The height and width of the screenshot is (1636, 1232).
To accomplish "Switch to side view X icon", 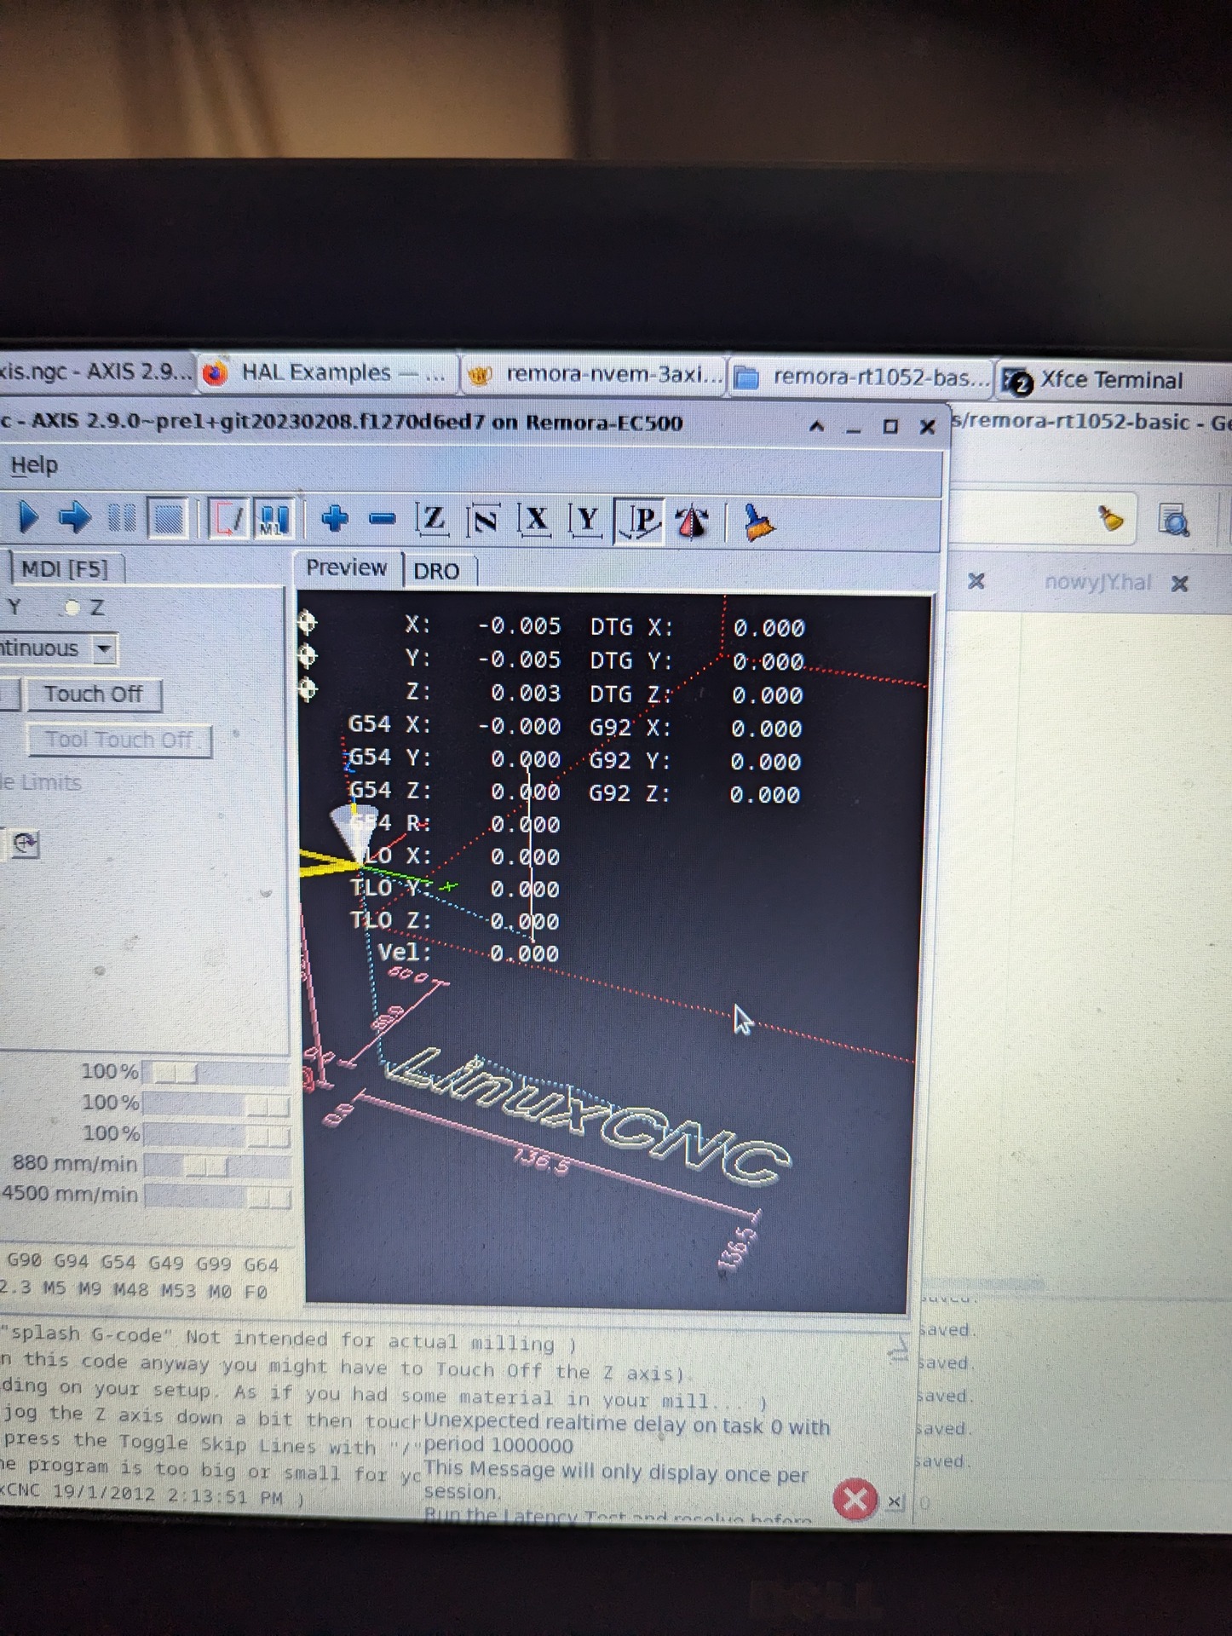I will pos(535,520).
